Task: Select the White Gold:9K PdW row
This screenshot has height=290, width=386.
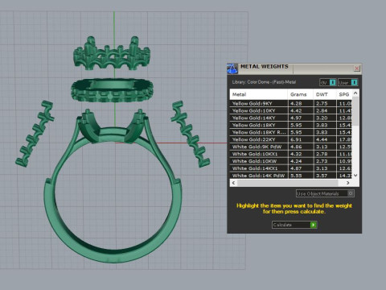Action: click(291, 147)
